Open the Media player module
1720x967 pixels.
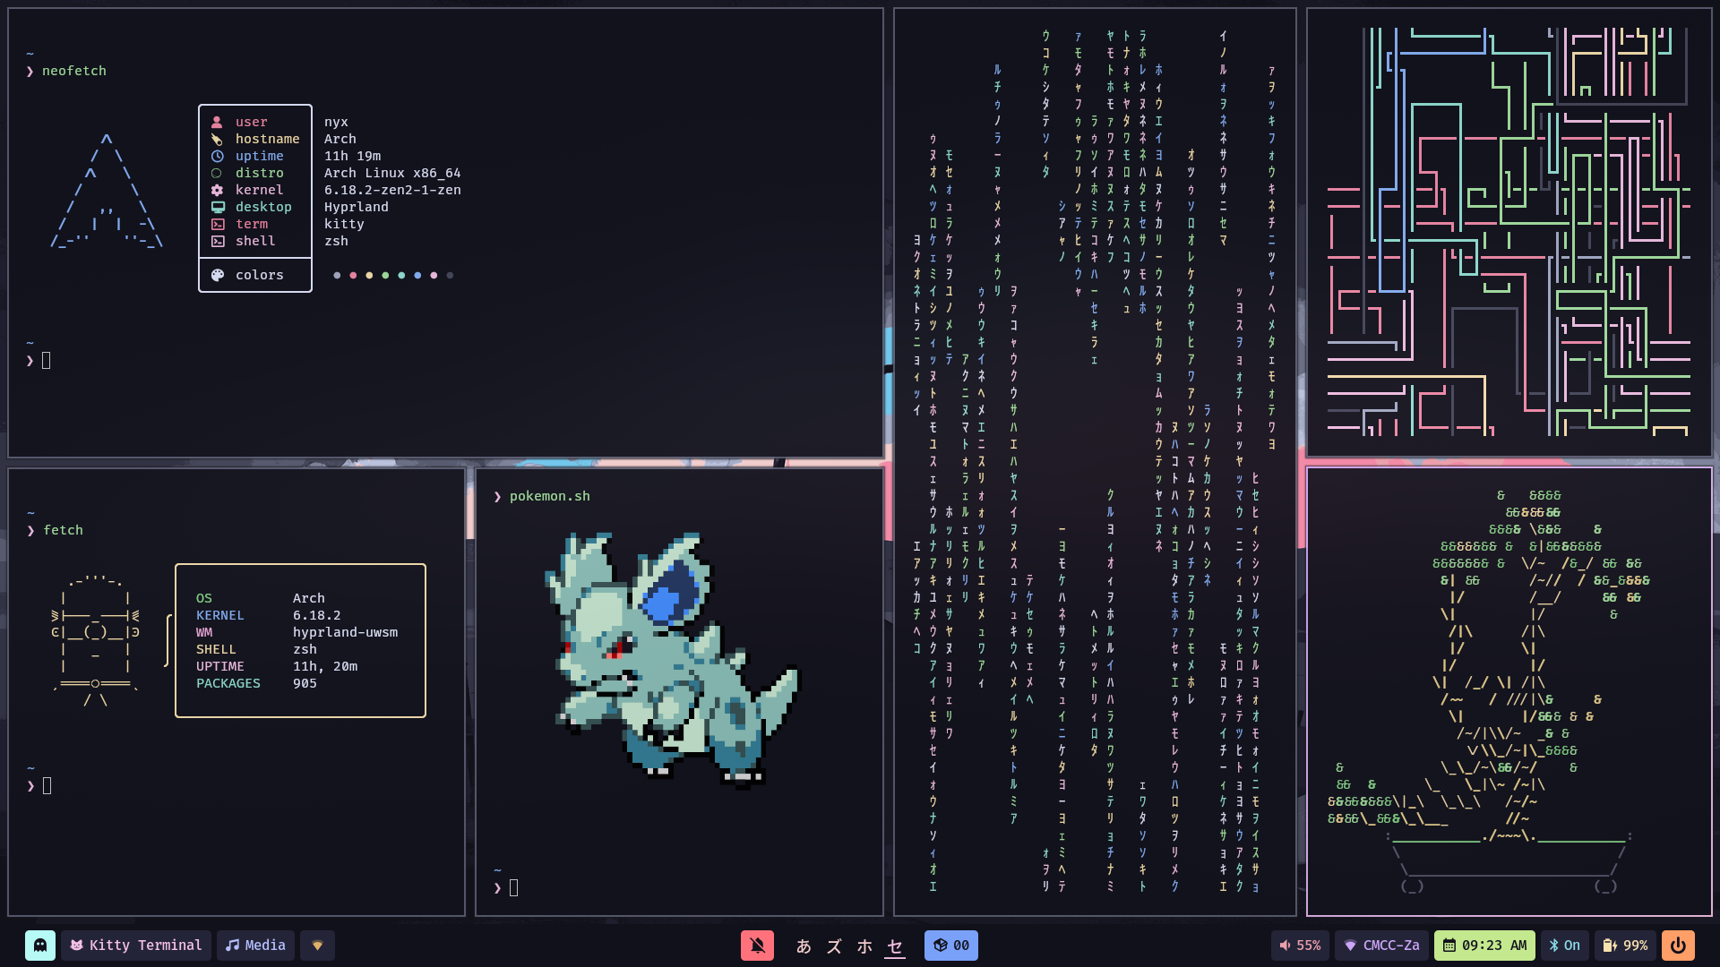tap(255, 946)
